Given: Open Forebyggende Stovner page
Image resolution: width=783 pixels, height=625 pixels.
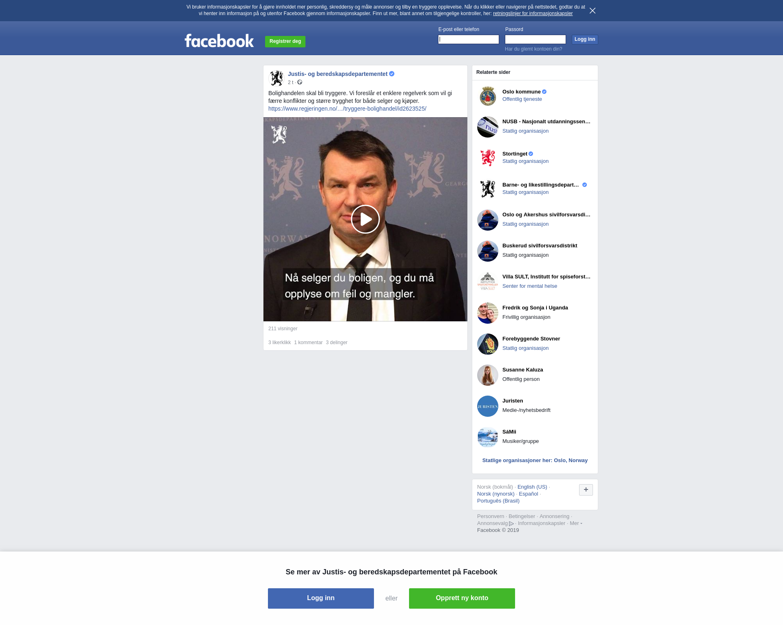Looking at the screenshot, I should [x=531, y=339].
